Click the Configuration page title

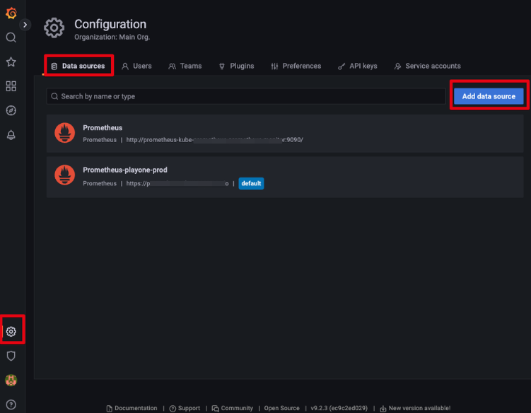[x=110, y=24]
